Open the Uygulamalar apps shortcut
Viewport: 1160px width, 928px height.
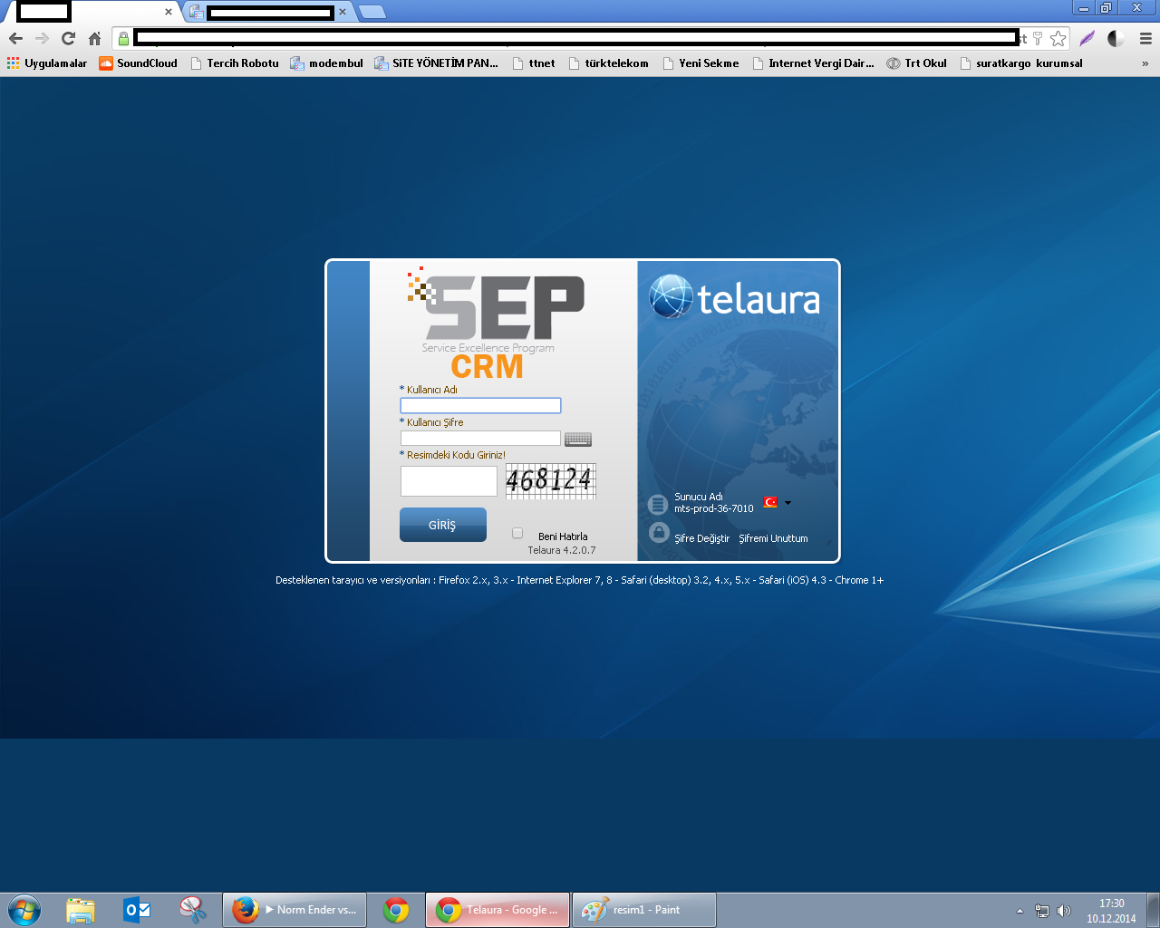[47, 63]
